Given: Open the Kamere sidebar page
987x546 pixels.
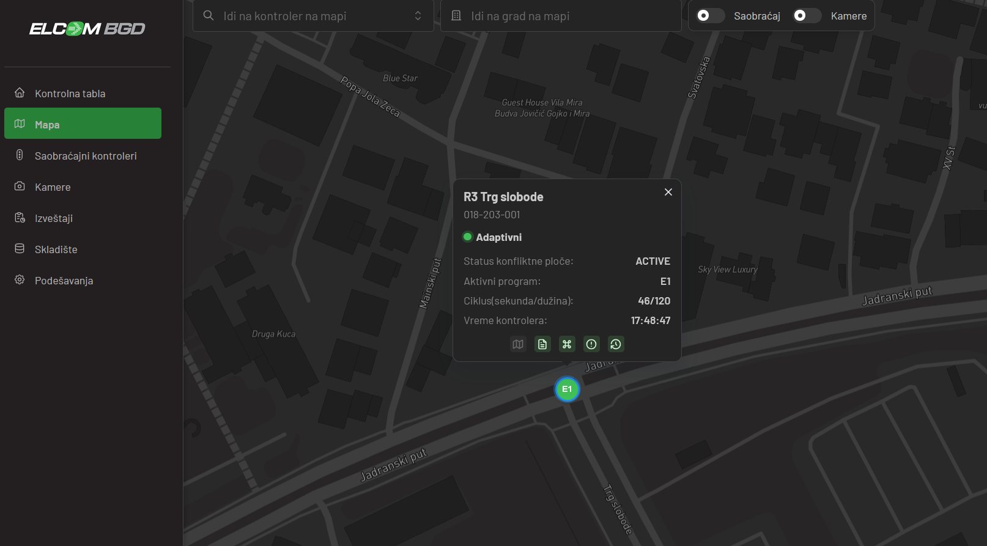Looking at the screenshot, I should click(83, 187).
